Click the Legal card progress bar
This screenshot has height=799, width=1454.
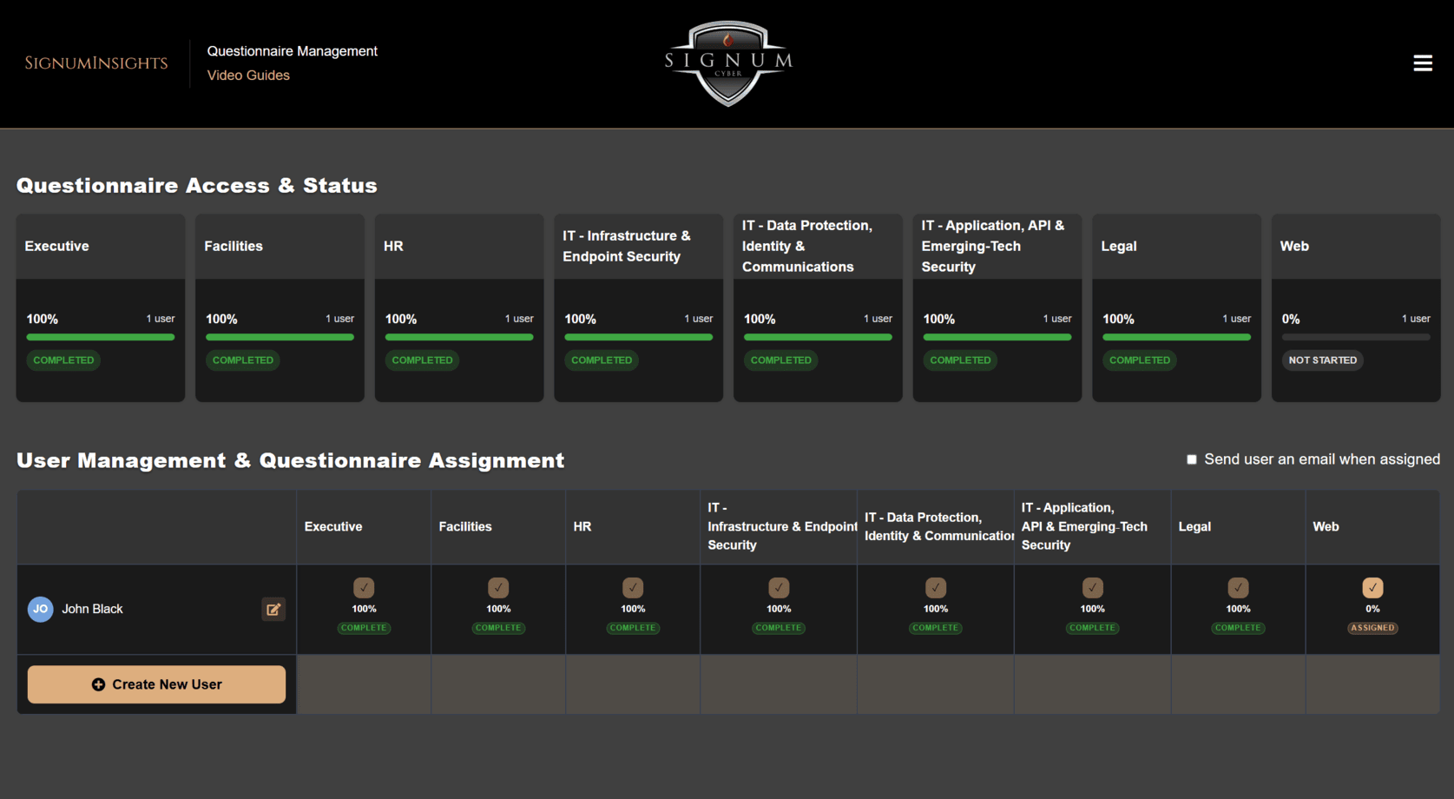point(1176,337)
